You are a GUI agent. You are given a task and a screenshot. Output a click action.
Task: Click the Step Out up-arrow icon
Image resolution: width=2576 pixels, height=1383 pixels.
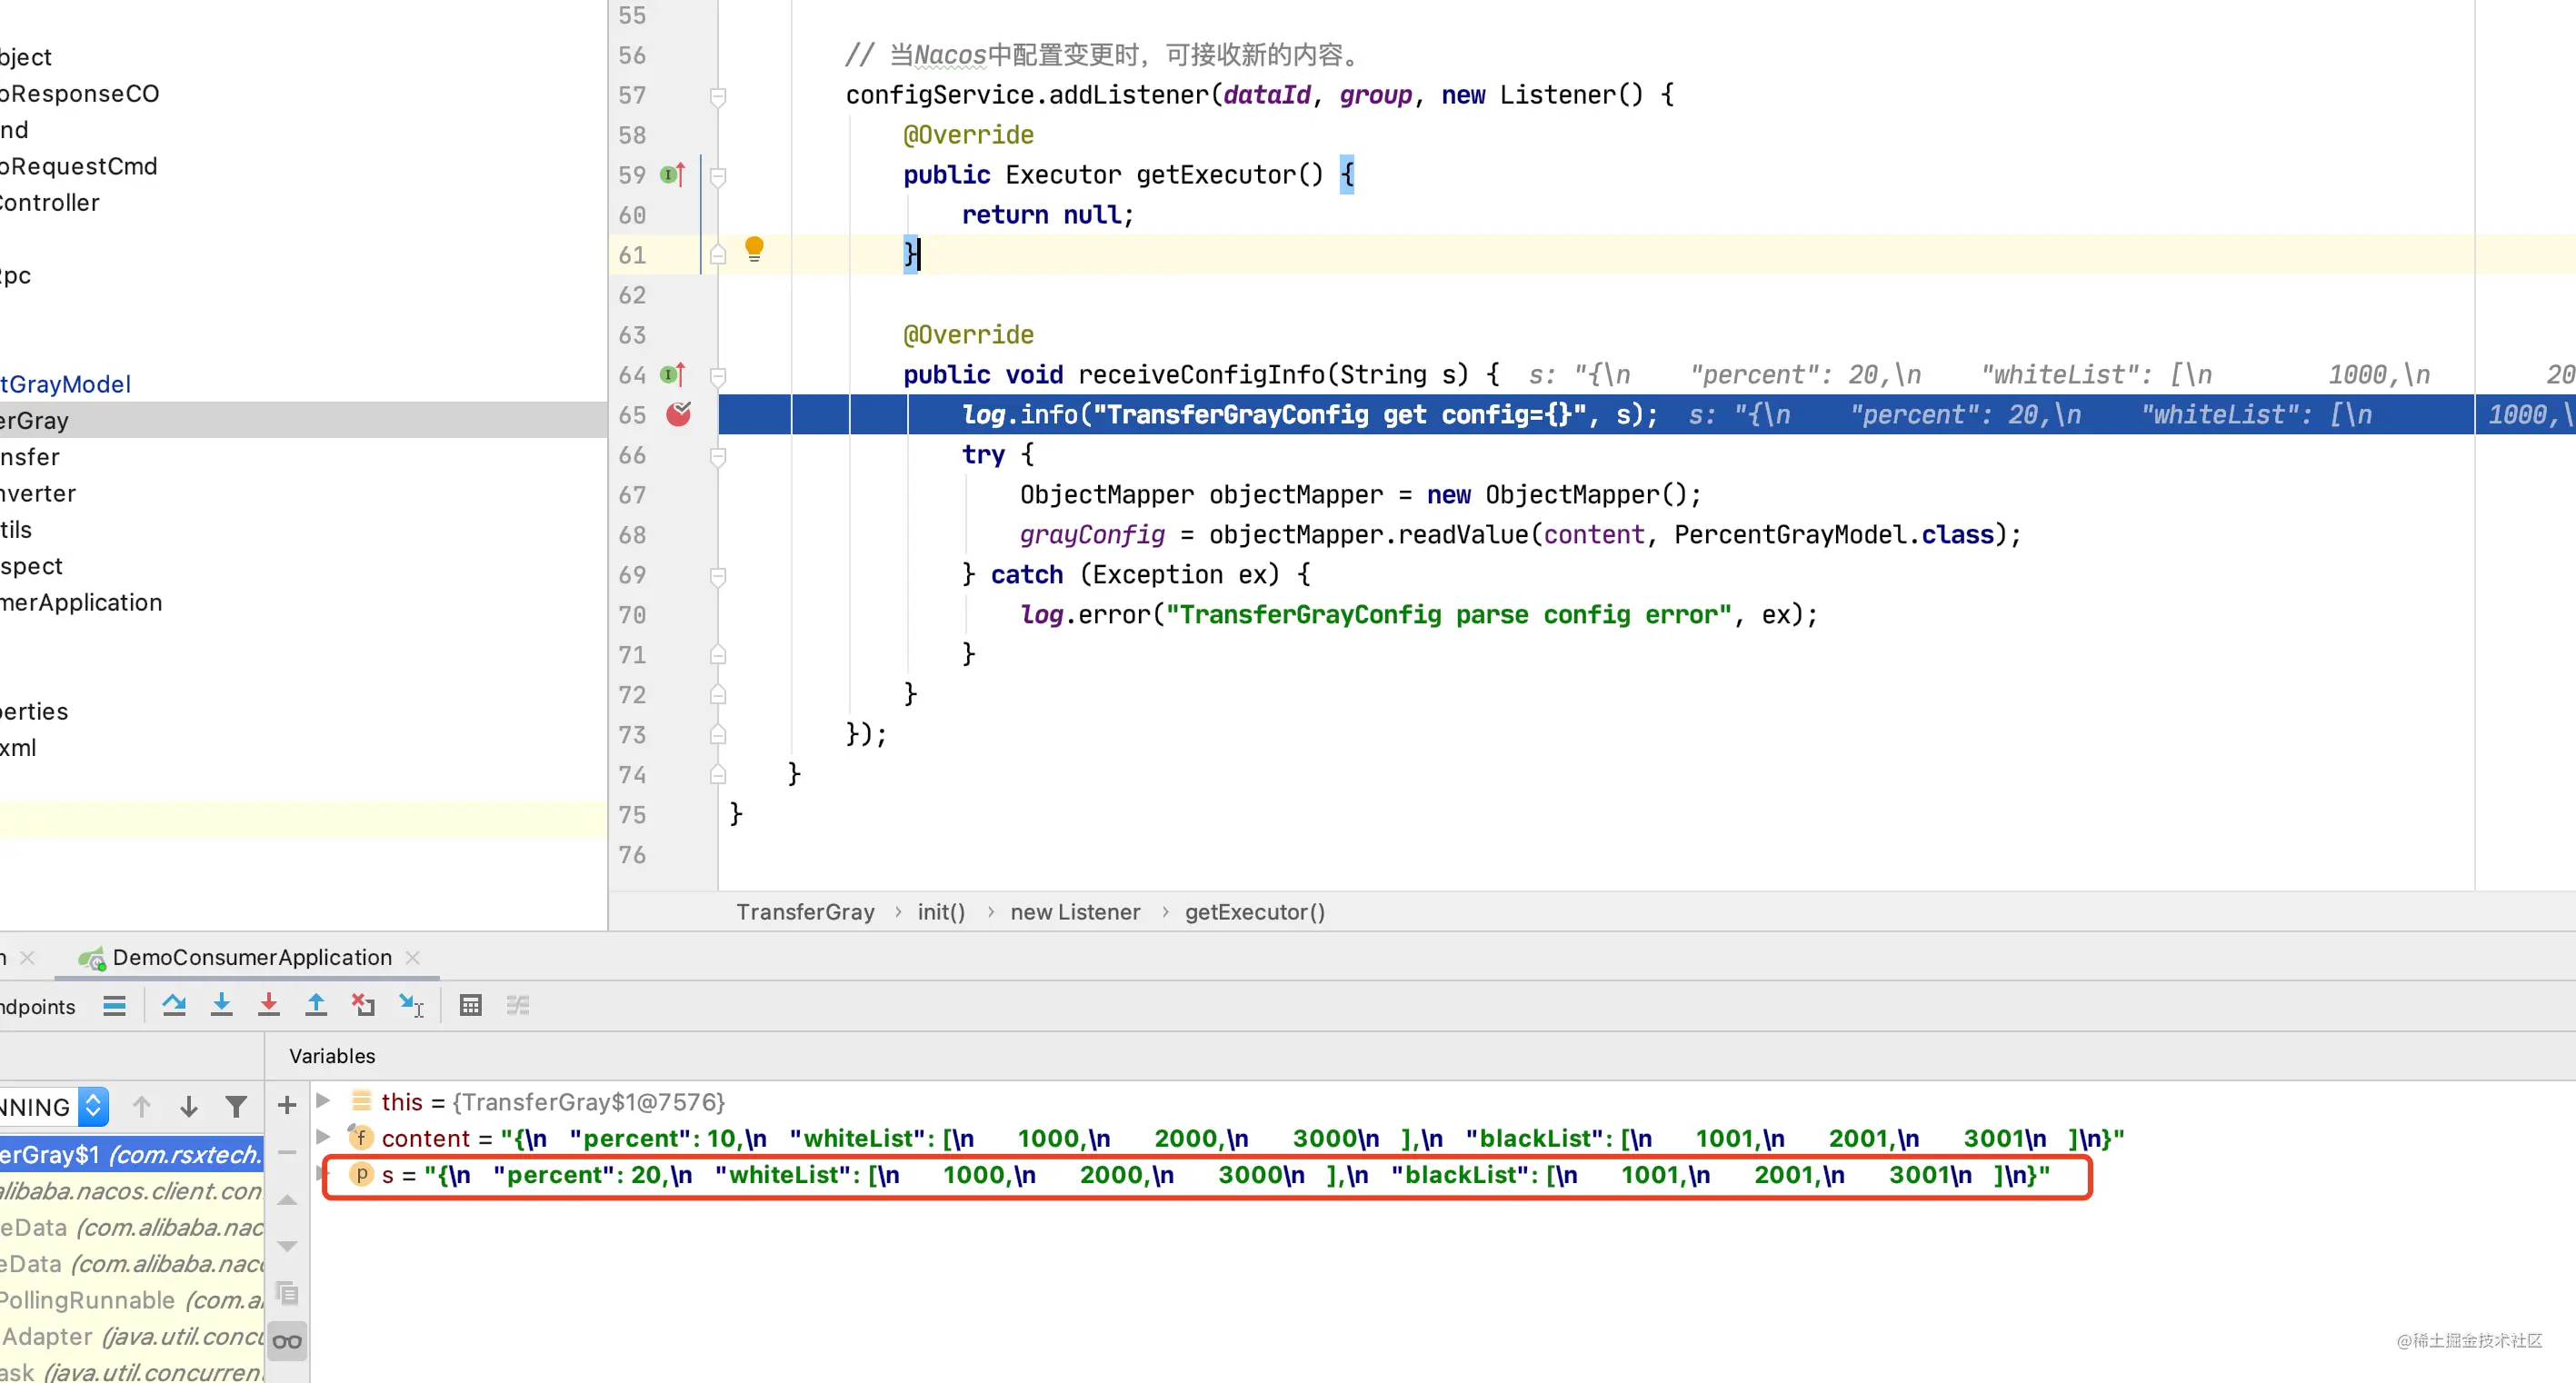coord(316,1005)
